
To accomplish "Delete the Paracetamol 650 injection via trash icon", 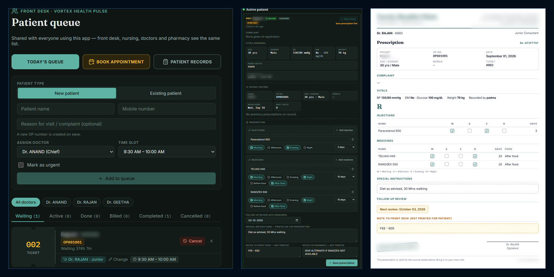I will click(353, 140).
